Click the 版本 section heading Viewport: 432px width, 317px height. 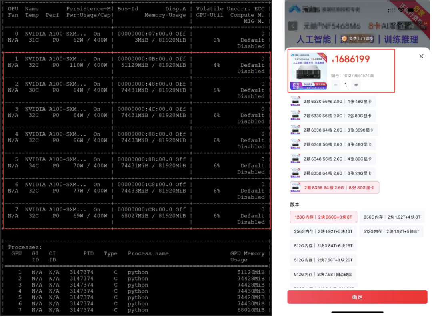(294, 204)
